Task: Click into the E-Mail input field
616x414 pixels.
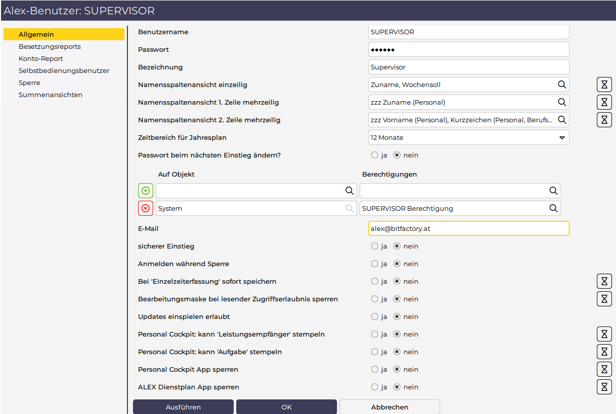Action: (x=468, y=228)
